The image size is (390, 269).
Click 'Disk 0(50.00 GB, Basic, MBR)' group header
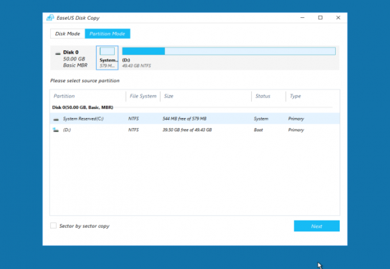click(83, 108)
